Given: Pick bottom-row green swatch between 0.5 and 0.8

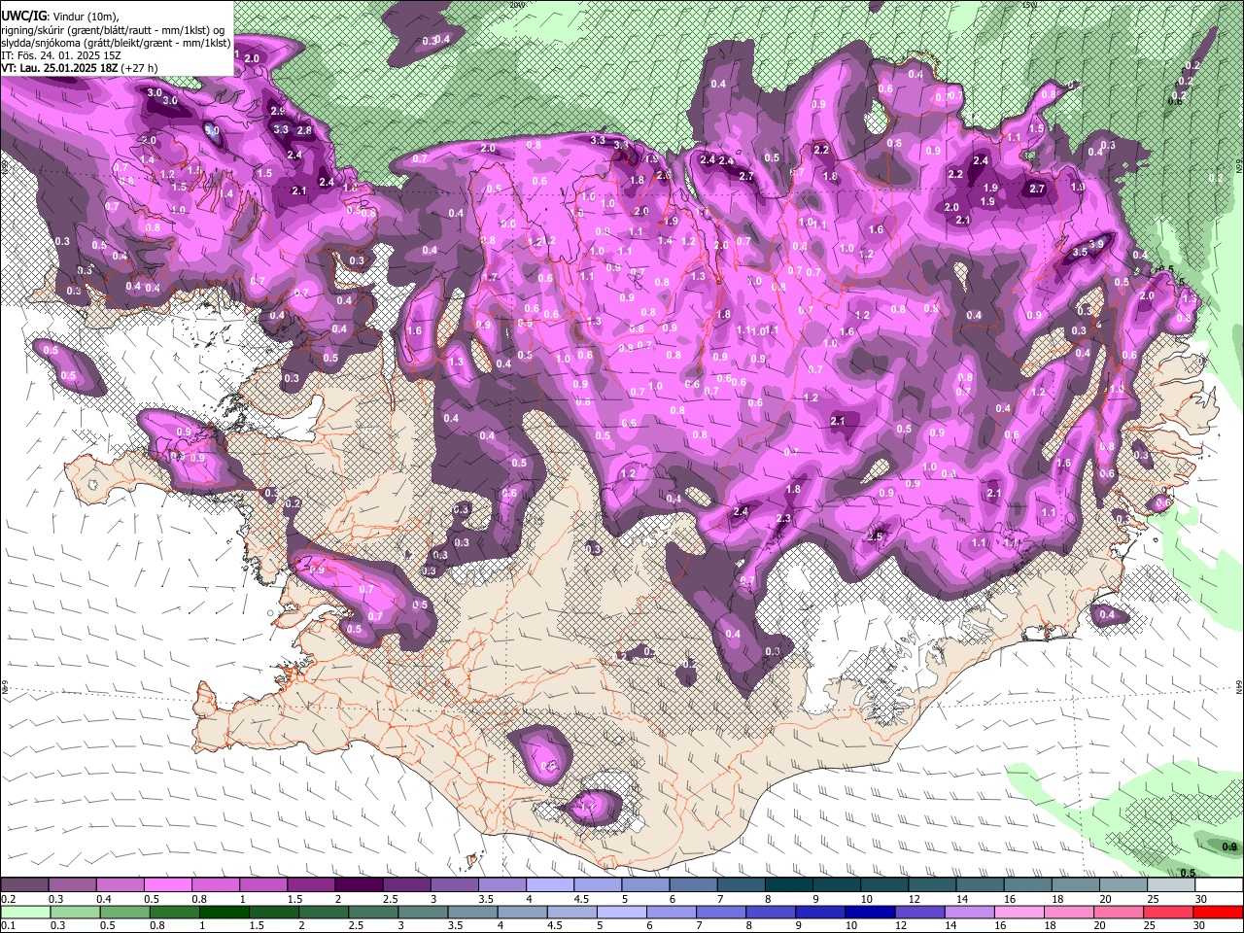Looking at the screenshot, I should [x=124, y=913].
